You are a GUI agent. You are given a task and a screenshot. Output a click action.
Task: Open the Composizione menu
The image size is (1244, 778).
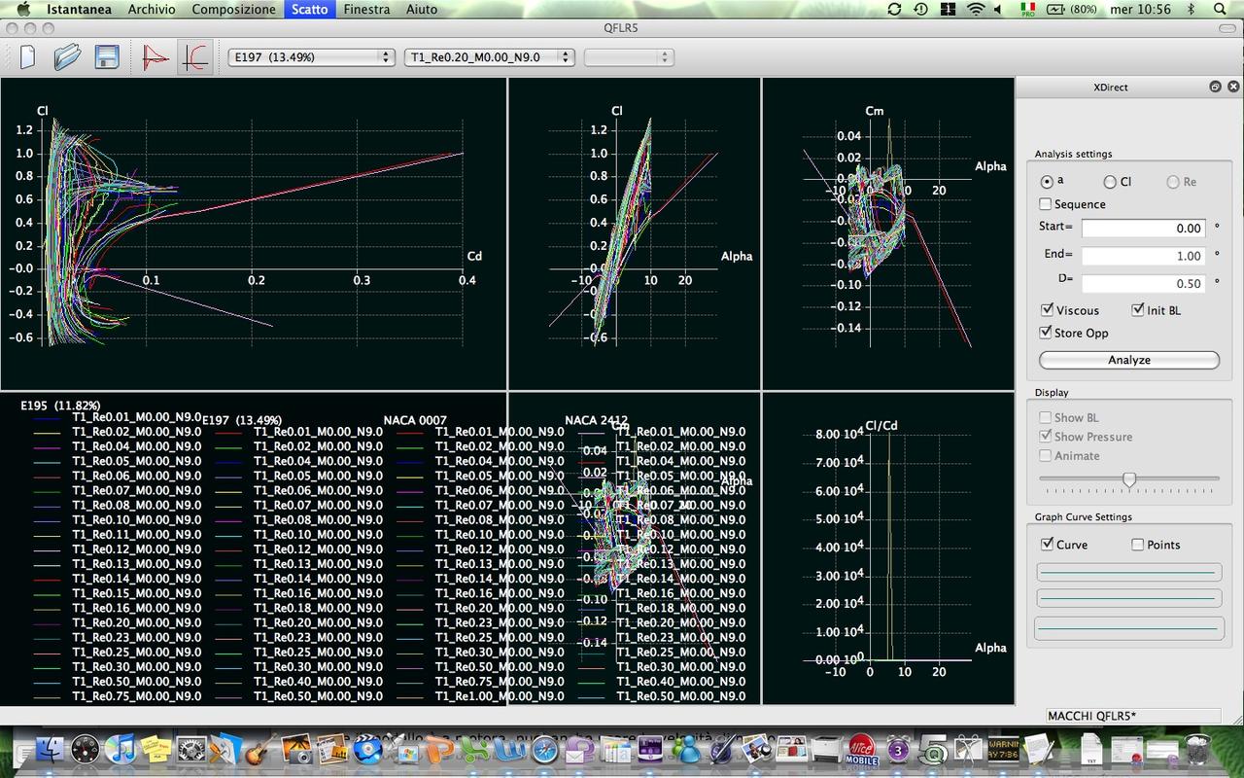click(x=233, y=9)
